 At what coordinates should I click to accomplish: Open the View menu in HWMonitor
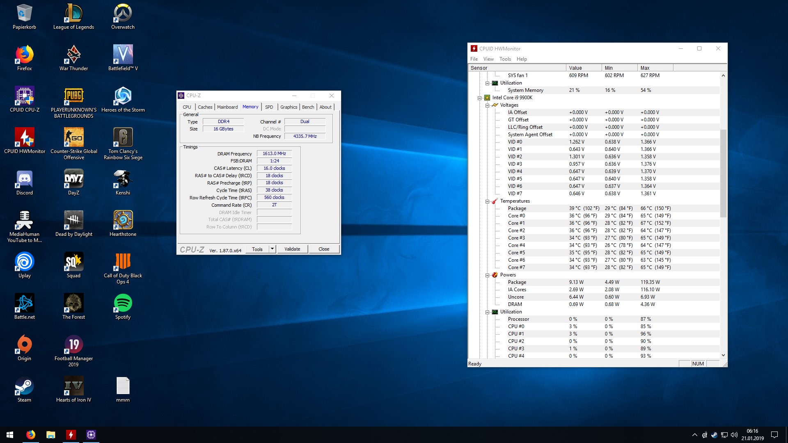[488, 59]
